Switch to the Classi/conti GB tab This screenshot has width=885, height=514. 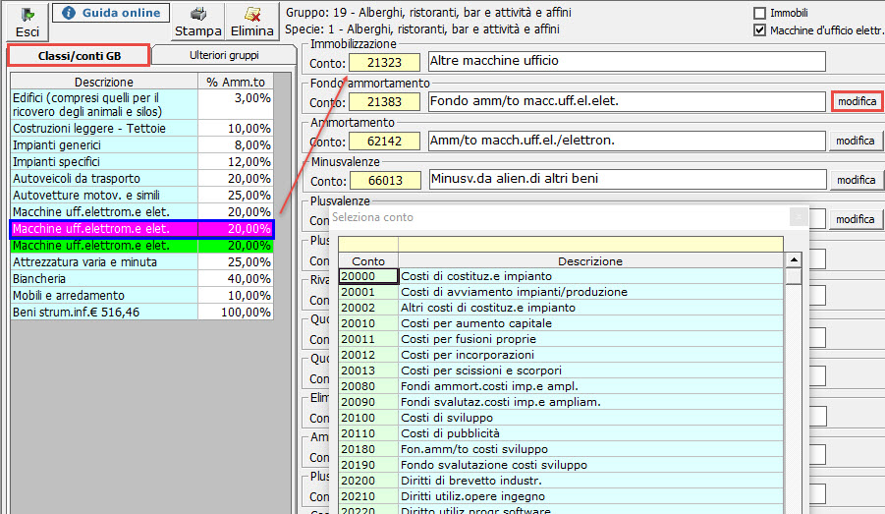click(x=79, y=55)
